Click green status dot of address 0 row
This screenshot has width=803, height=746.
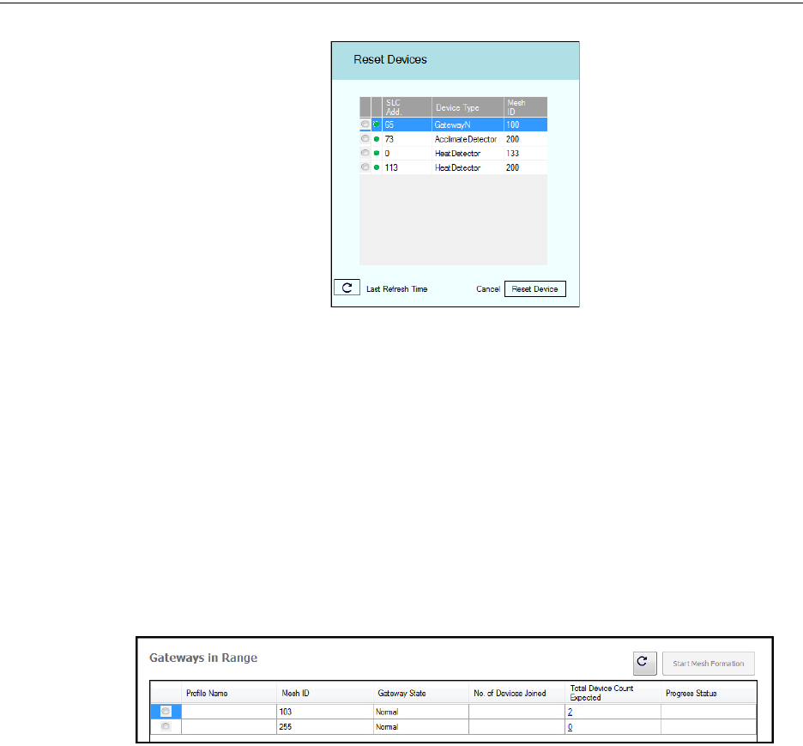(x=377, y=153)
